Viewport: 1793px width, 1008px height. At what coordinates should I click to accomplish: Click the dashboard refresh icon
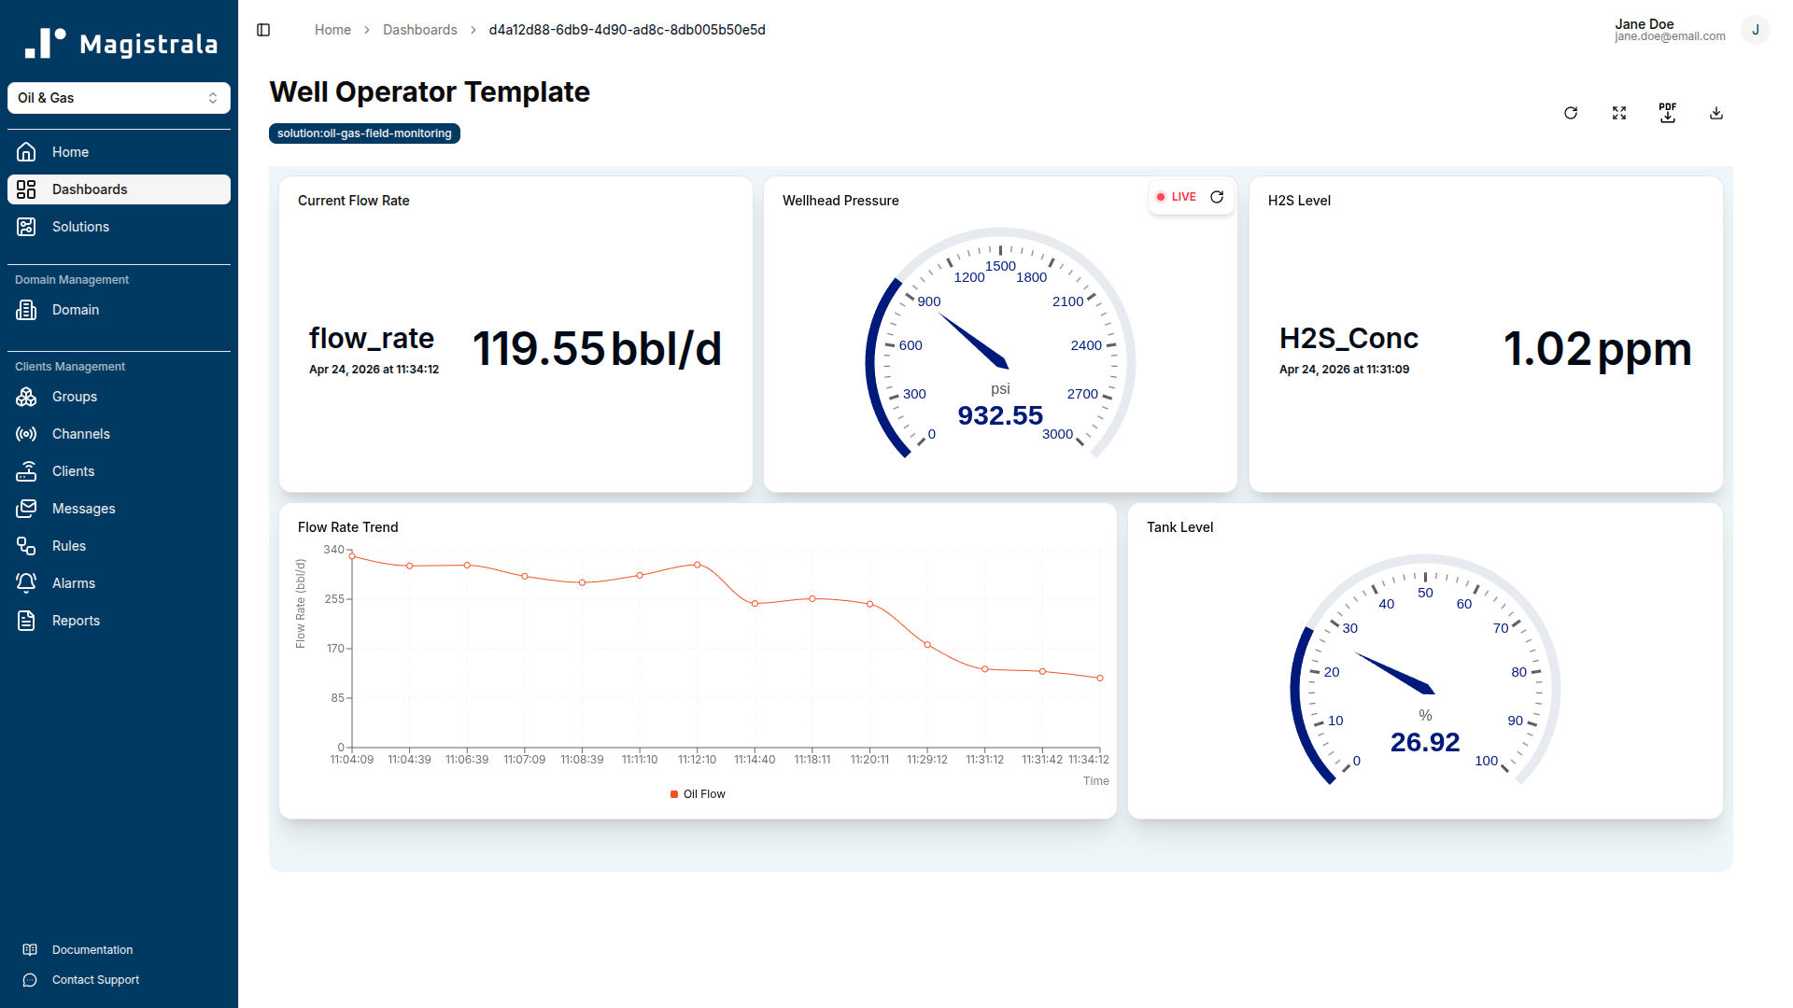pyautogui.click(x=1571, y=112)
